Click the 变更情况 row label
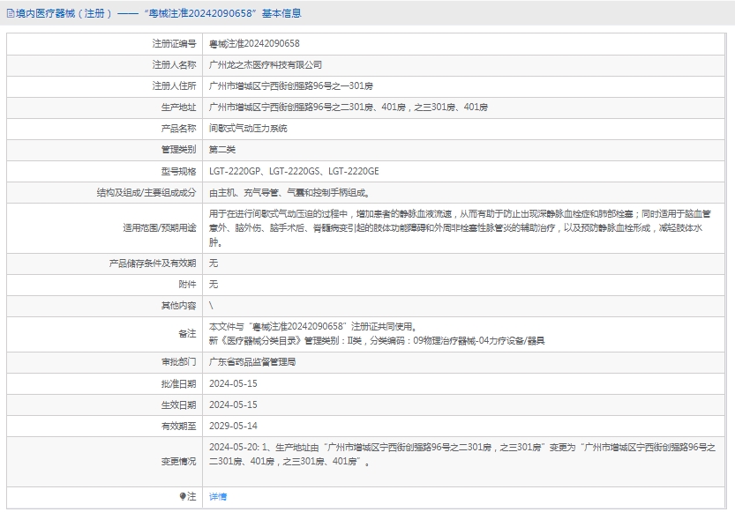 [178, 461]
